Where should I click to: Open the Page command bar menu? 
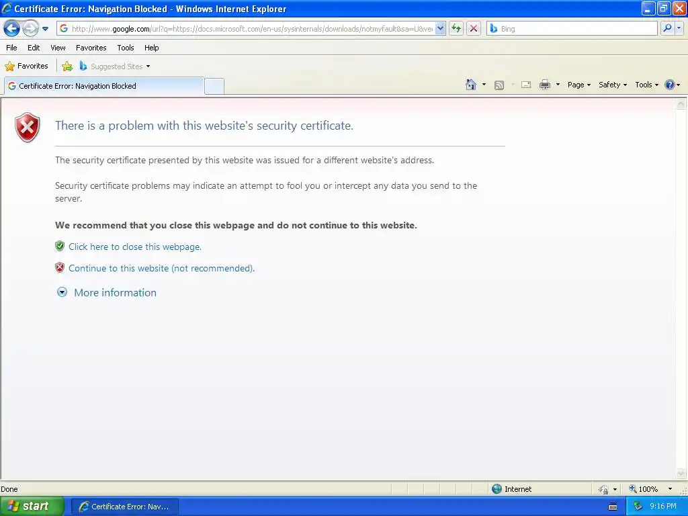point(579,85)
